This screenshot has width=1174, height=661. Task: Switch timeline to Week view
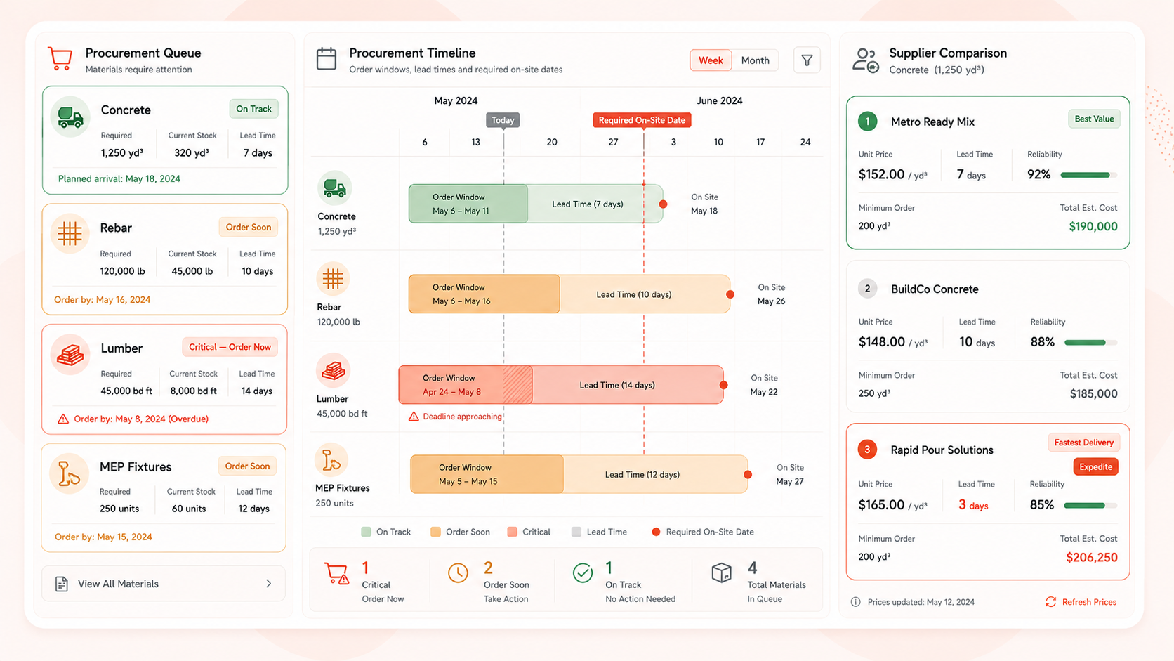711,60
